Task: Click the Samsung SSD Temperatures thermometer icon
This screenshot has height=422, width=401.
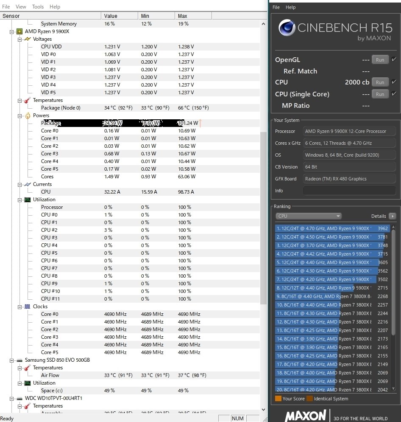Action: (x=28, y=368)
